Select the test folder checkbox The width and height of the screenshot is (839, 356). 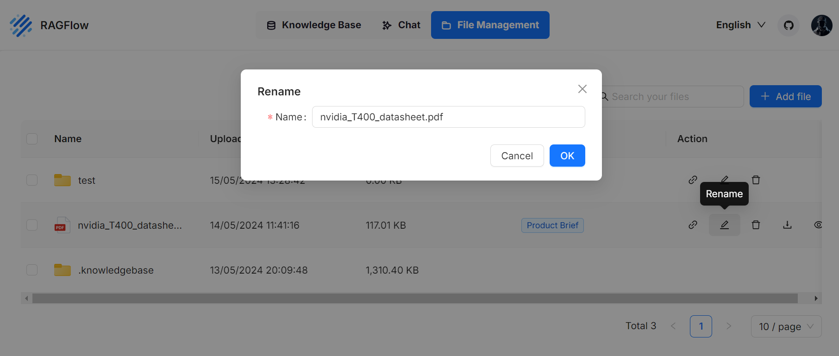tap(32, 180)
